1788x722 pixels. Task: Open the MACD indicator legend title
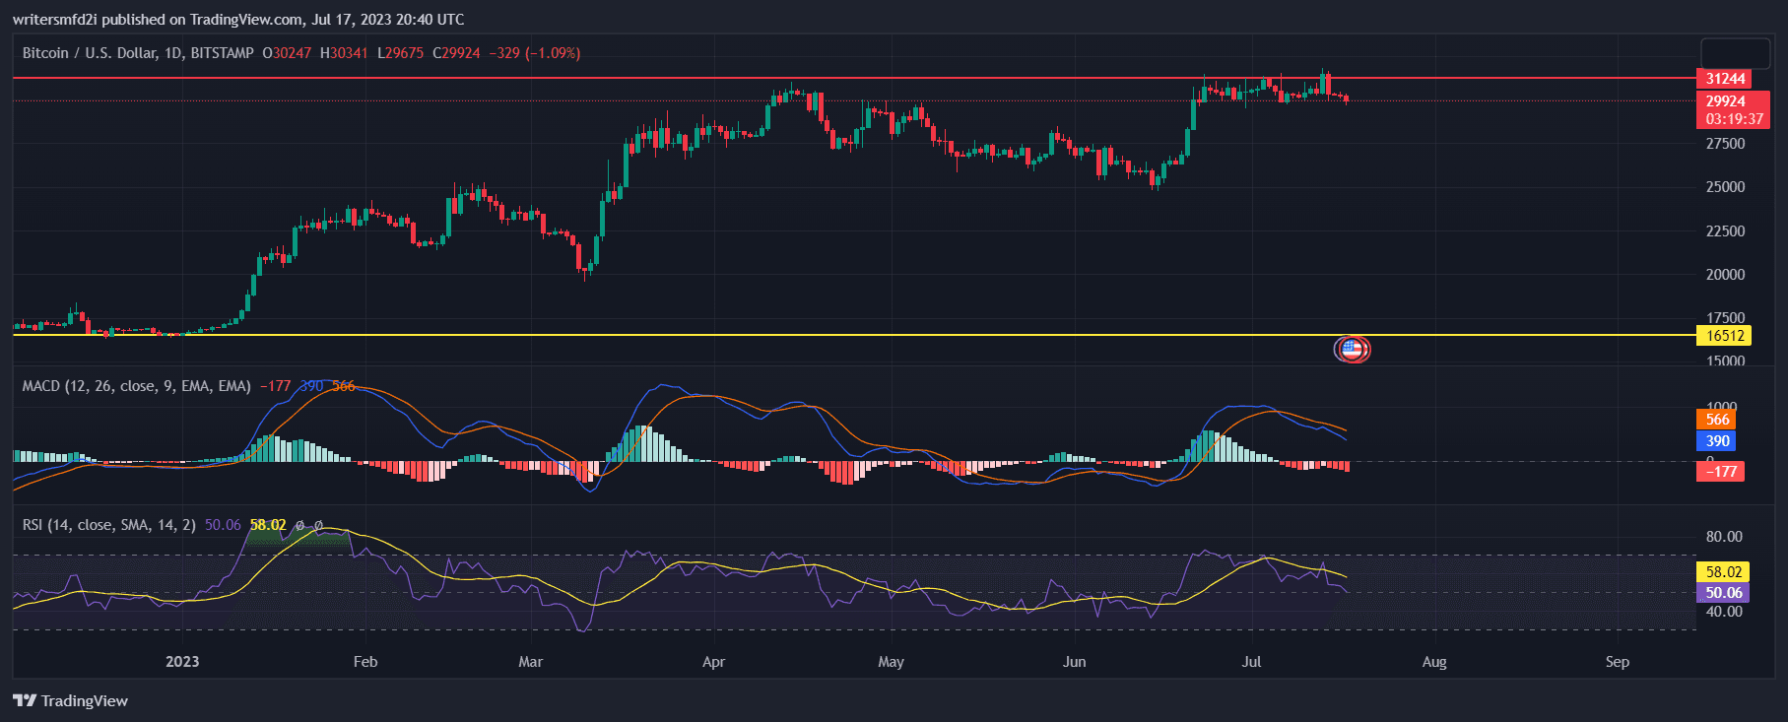click(136, 386)
